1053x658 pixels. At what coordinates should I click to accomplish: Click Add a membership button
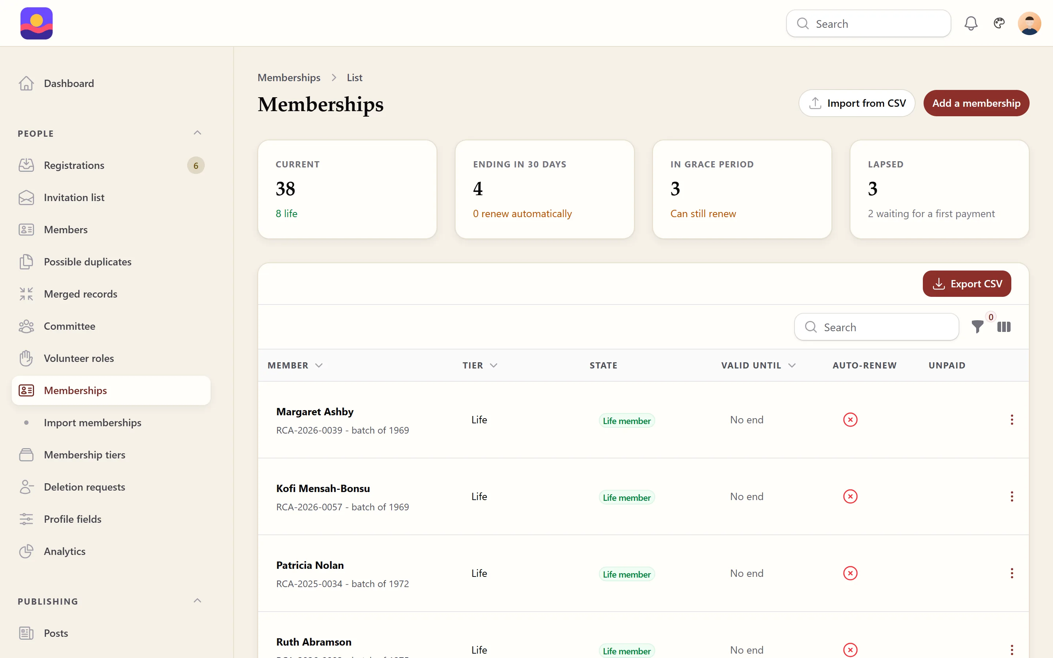coord(976,103)
